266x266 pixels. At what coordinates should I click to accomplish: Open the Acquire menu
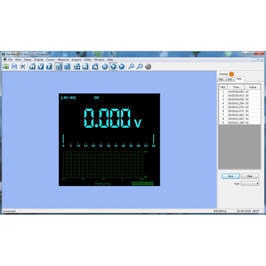(76, 60)
